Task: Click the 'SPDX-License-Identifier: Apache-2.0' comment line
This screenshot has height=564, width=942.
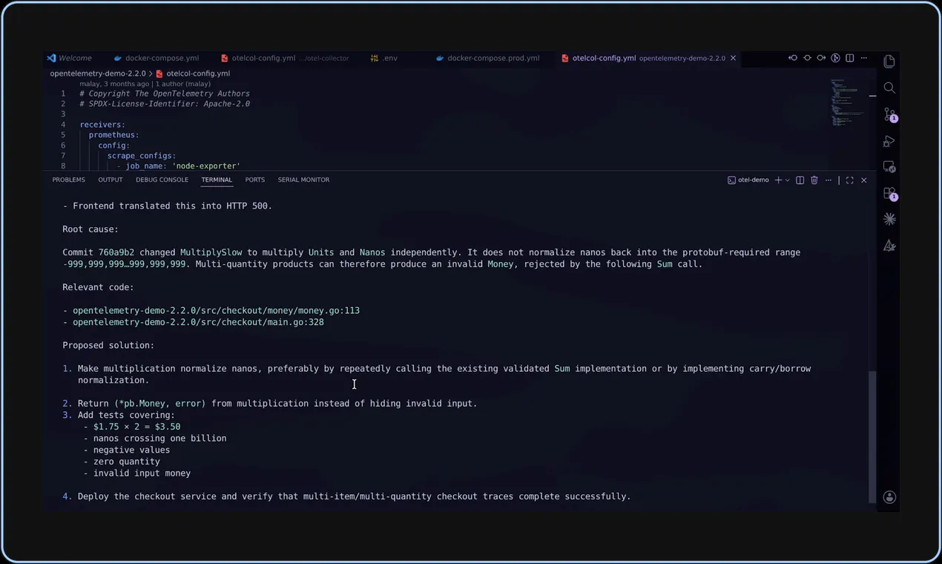Action: click(165, 104)
